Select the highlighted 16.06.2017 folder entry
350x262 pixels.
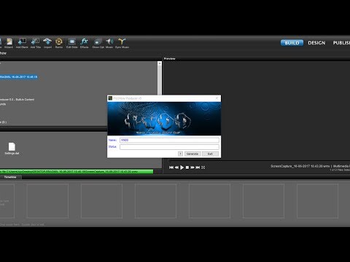click(x=19, y=77)
